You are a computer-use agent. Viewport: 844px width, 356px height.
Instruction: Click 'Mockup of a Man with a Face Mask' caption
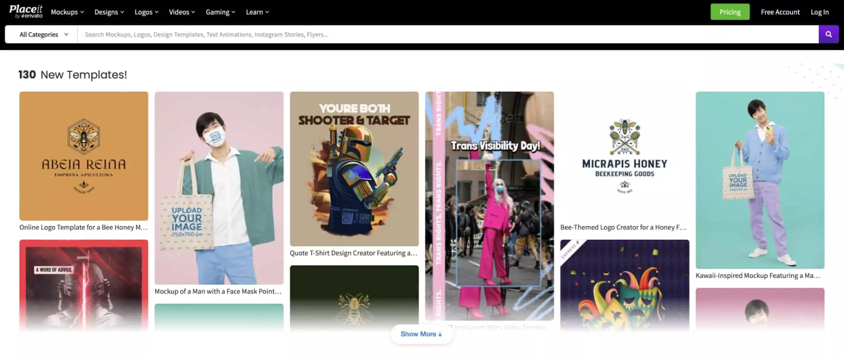[x=218, y=291]
